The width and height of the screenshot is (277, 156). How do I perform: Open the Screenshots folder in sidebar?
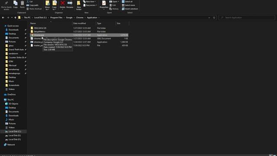[x=14, y=85]
